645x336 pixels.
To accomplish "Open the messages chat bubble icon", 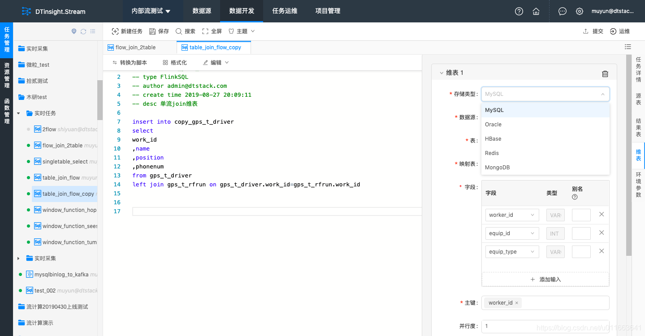I will (563, 11).
